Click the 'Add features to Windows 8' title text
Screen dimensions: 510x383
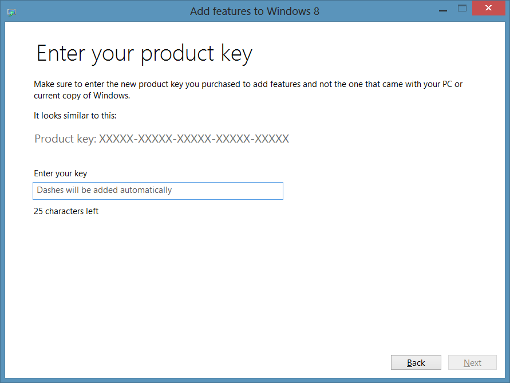[254, 11]
